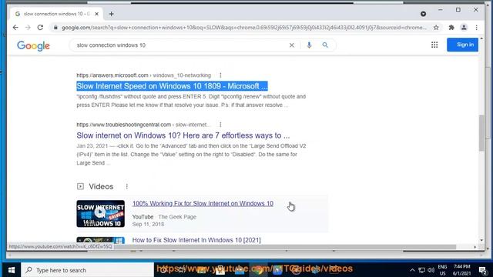Close the 'slow connection windows 10' tab
The width and height of the screenshot is (493, 277).
click(x=96, y=14)
